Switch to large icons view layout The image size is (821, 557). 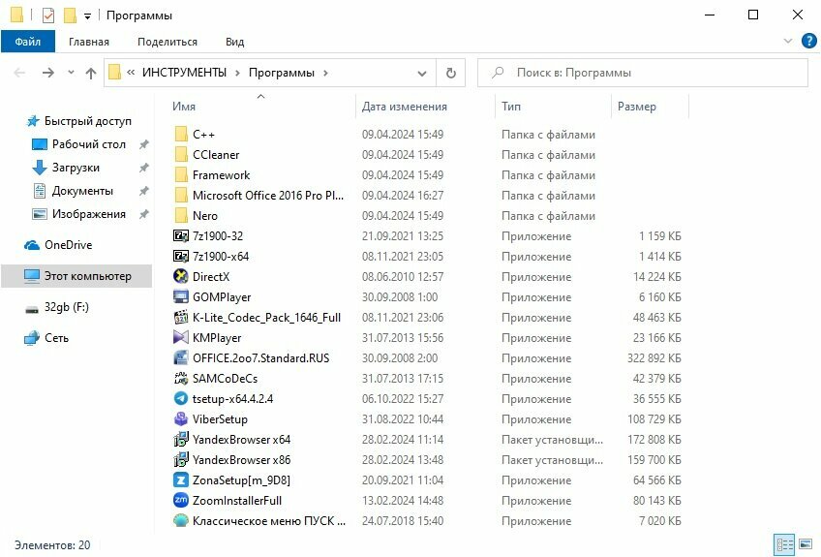[x=806, y=545]
